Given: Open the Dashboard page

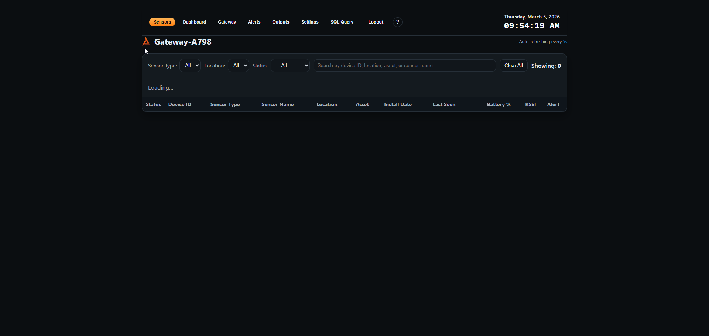Looking at the screenshot, I should tap(194, 22).
